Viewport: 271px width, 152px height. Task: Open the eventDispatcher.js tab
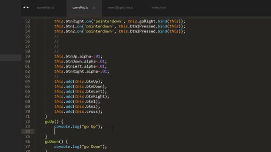(120, 8)
